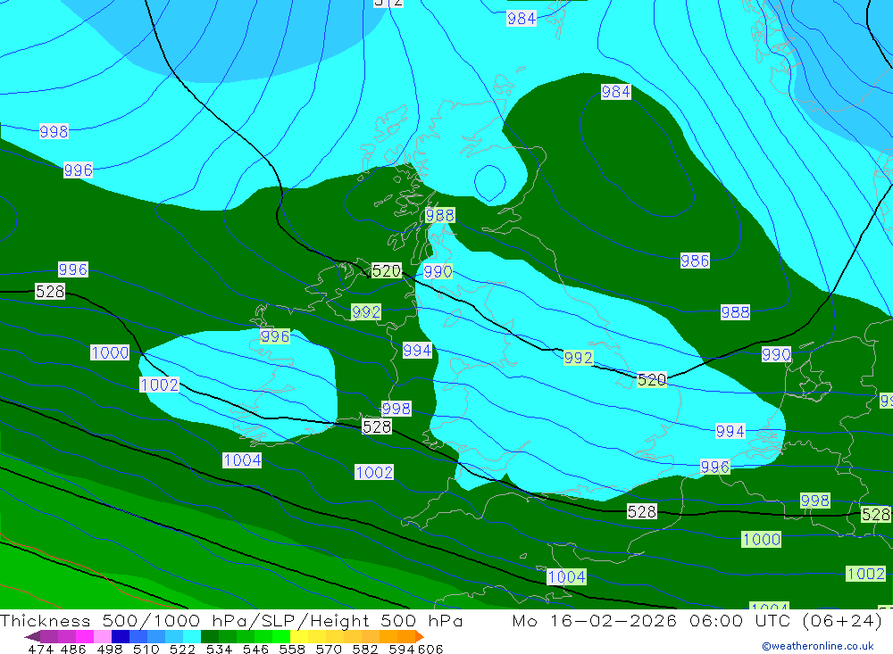This screenshot has width=893, height=654.
Task: Click the 520 label beside the 990 label
Action: pyautogui.click(x=386, y=271)
